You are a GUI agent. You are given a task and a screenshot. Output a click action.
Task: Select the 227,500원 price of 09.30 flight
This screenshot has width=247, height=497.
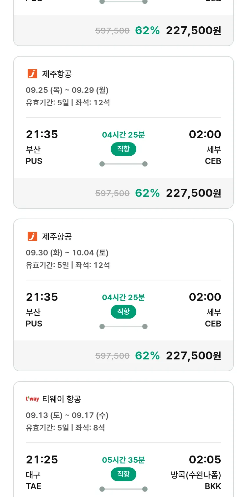click(x=193, y=356)
